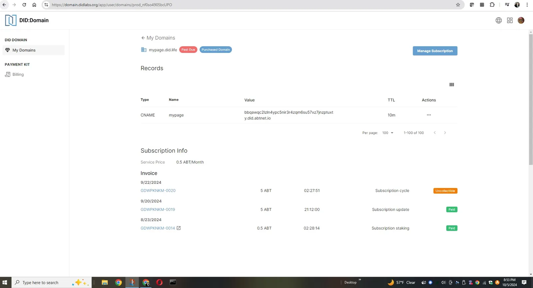Viewport: 533px width, 288px height.
Task: Click the Subscription cycle label
Action: 392,191
